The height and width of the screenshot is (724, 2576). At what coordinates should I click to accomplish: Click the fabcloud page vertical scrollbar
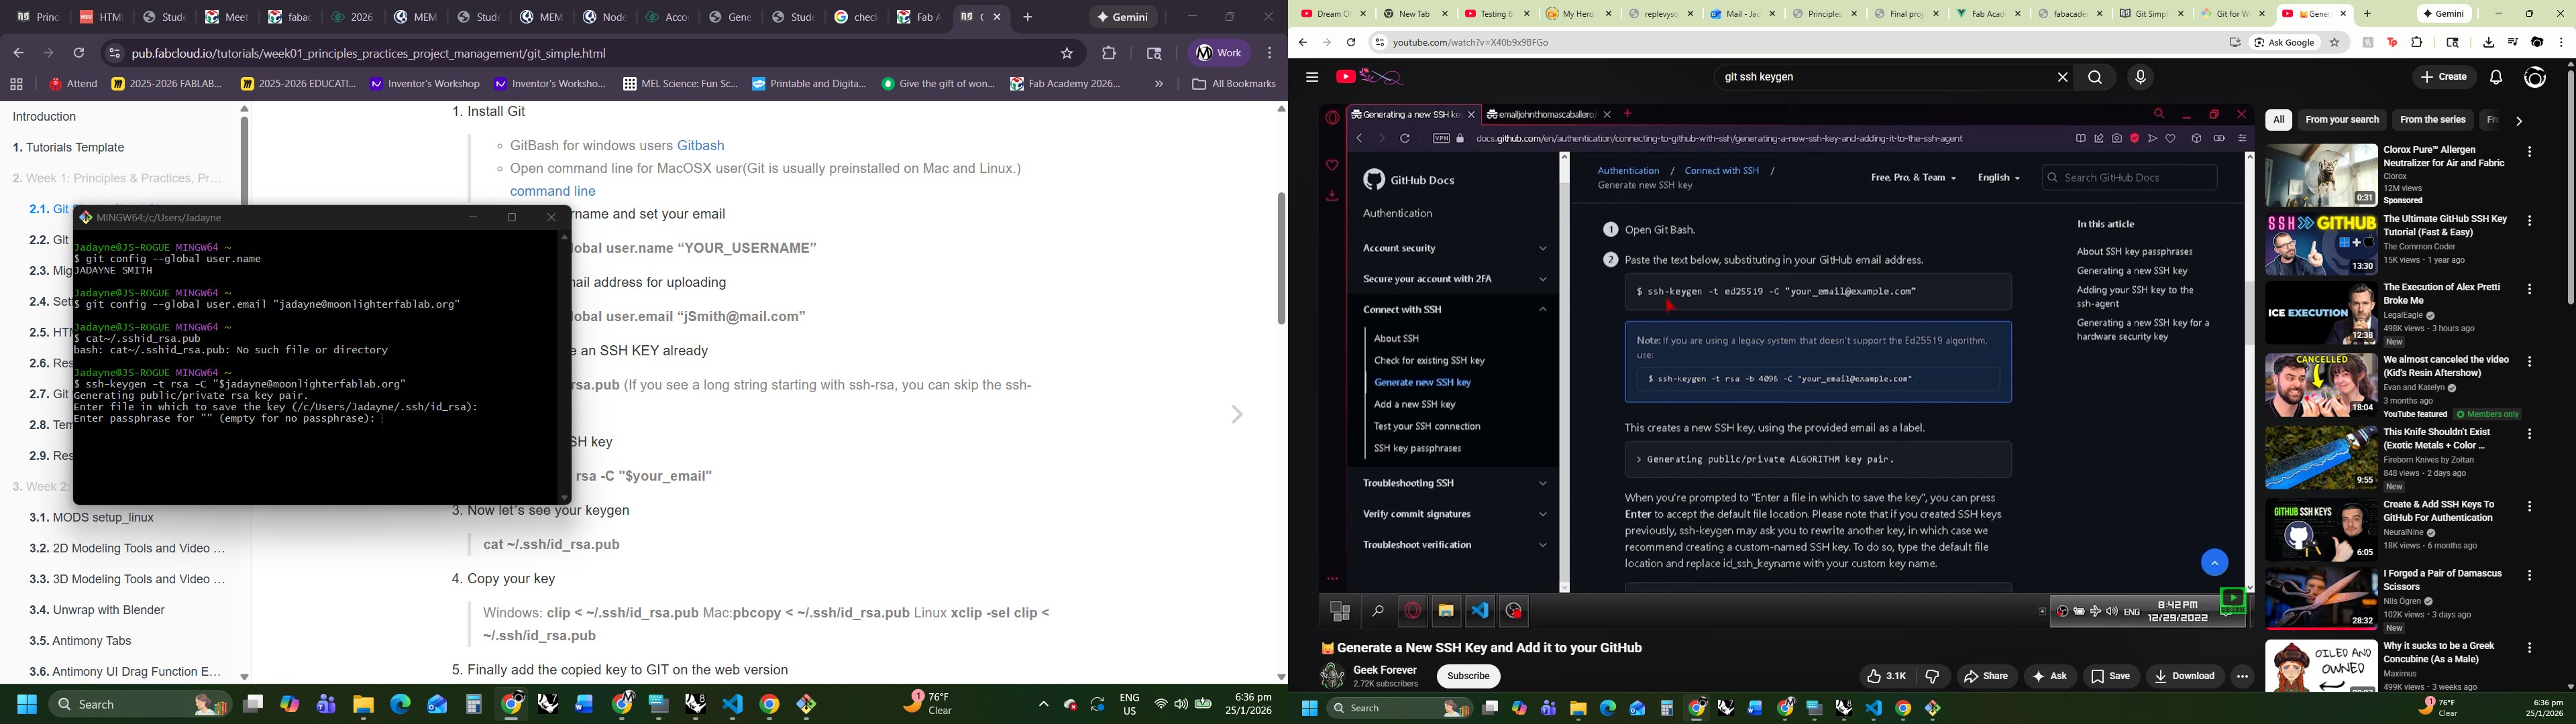click(x=1281, y=258)
